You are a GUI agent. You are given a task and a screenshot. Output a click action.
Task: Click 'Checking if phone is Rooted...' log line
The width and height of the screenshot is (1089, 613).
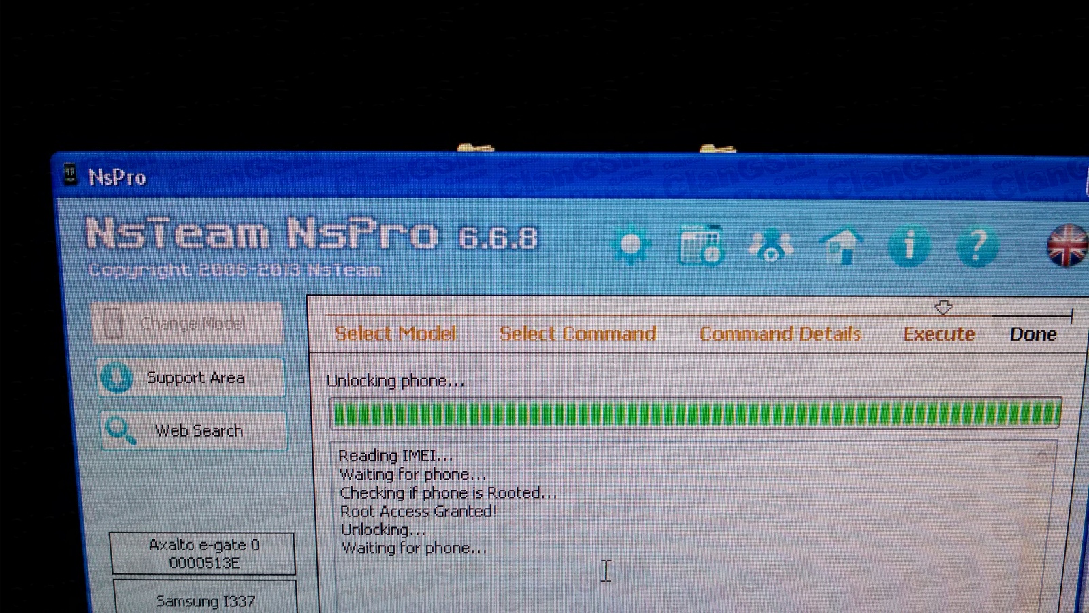click(448, 492)
